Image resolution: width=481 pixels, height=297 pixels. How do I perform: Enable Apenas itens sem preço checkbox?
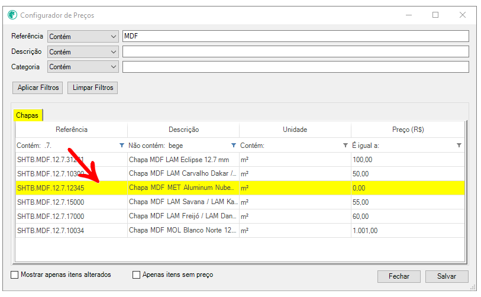pos(136,275)
